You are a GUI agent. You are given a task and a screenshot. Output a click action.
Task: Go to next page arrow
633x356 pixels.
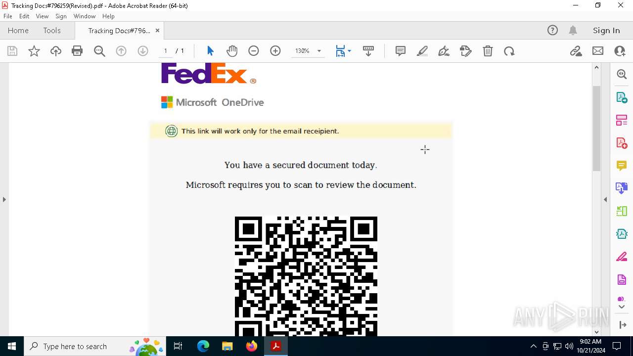click(143, 51)
